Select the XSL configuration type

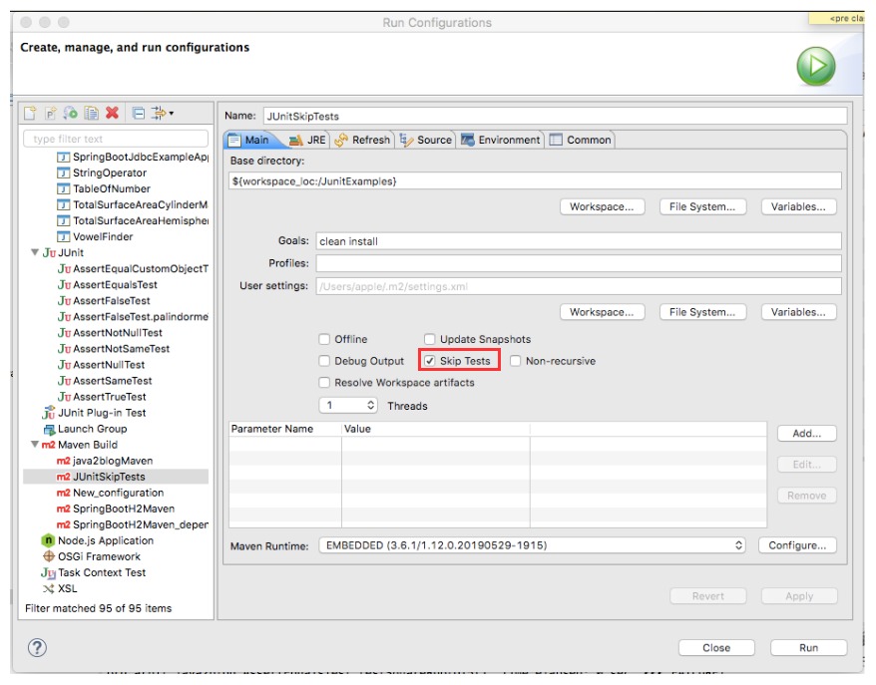pos(60,588)
